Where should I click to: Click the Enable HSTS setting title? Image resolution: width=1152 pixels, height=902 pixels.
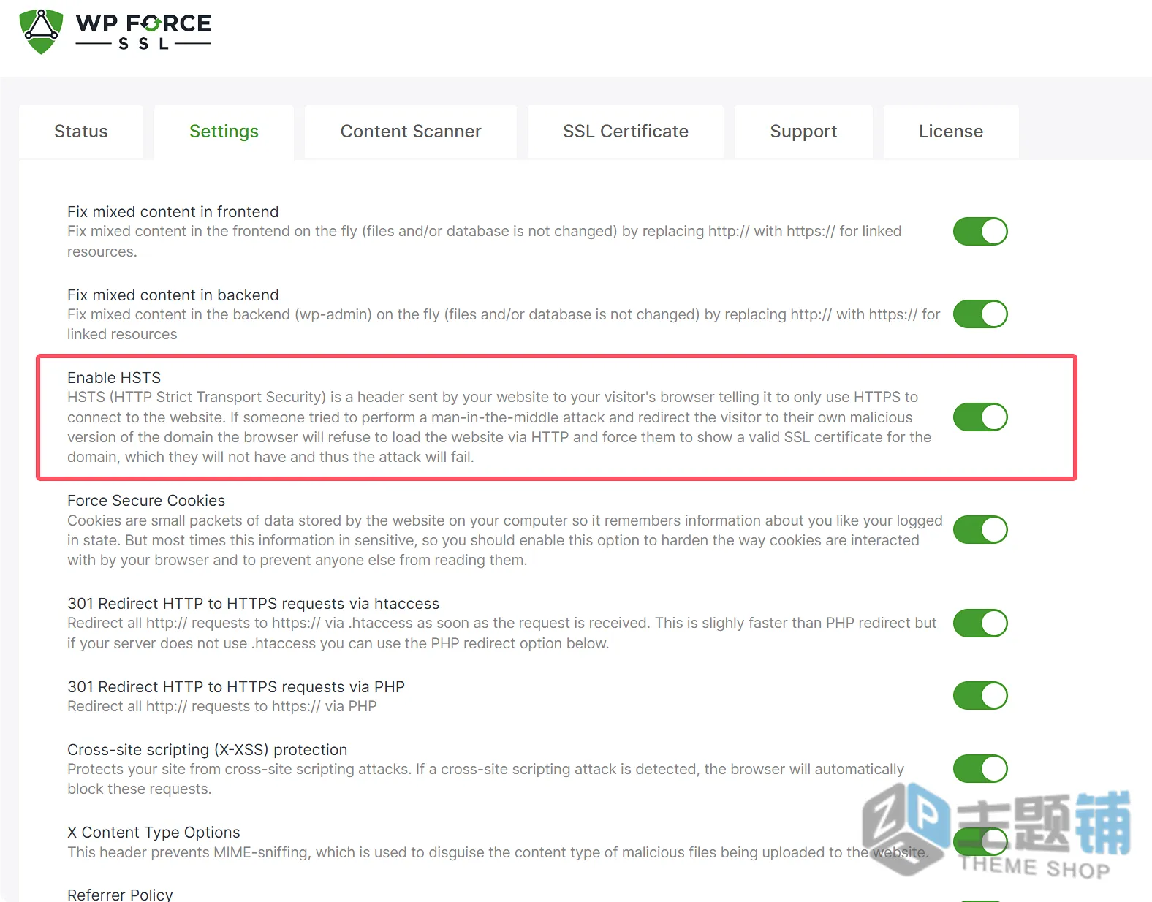(114, 378)
